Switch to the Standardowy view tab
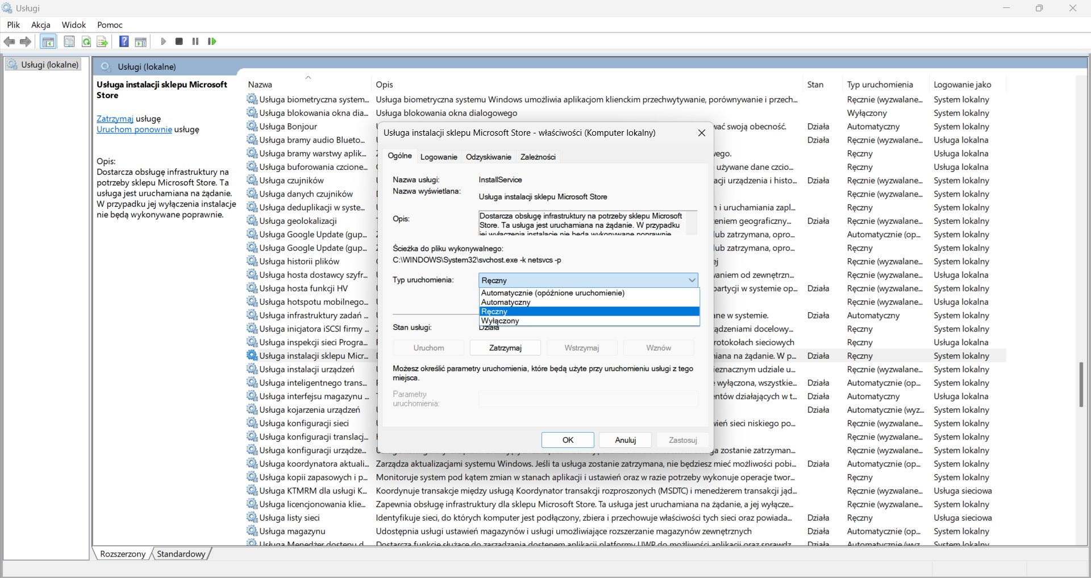This screenshot has height=578, width=1091. pos(181,554)
